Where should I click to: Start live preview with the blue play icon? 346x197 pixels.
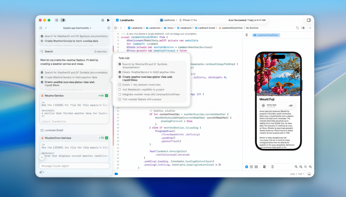[247, 167]
